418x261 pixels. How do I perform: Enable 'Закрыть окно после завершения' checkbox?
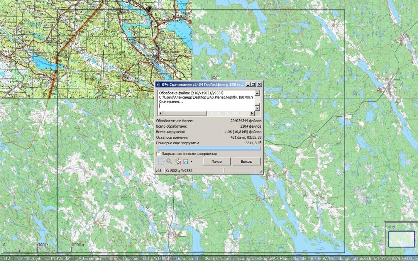pyautogui.click(x=159, y=154)
